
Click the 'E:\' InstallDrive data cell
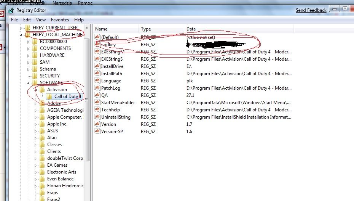click(x=189, y=66)
